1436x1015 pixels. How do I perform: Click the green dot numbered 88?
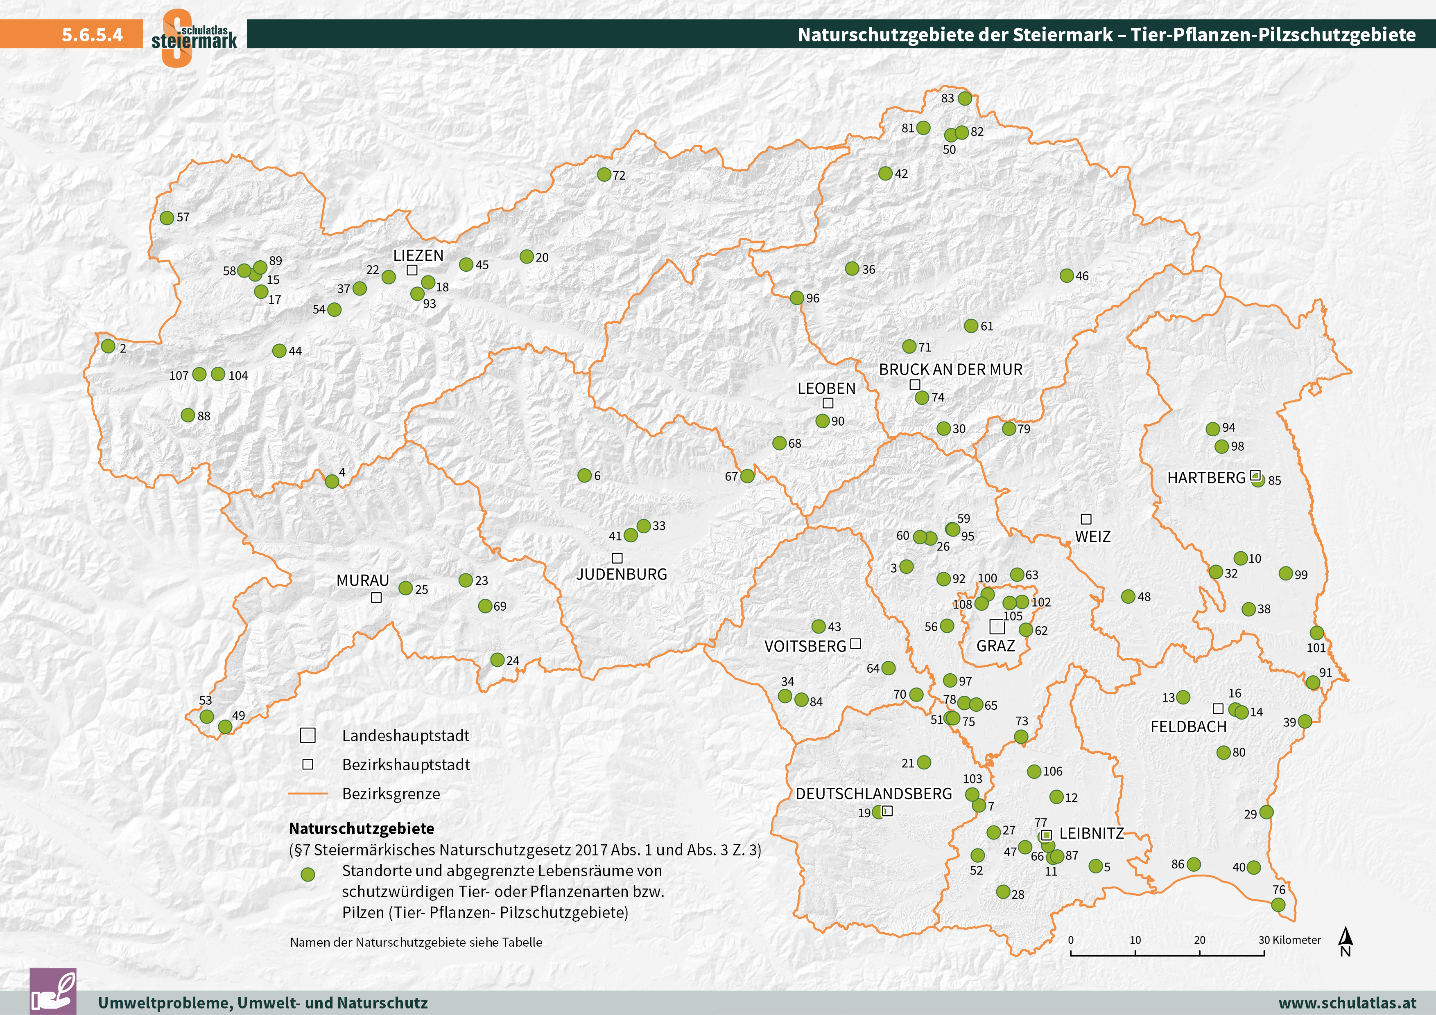pos(188,415)
